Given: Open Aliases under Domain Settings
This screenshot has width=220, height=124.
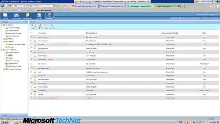Looking at the screenshot, I should pos(11,58).
